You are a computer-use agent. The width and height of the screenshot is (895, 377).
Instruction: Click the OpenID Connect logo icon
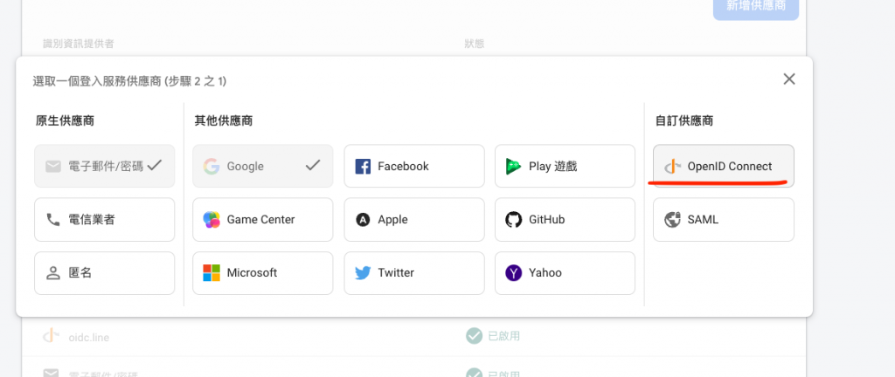pos(672,167)
